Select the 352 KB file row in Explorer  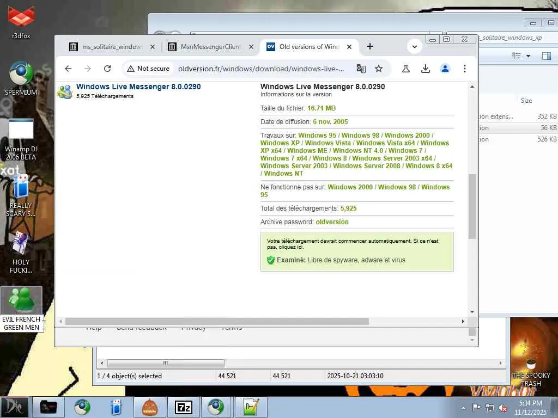518,116
